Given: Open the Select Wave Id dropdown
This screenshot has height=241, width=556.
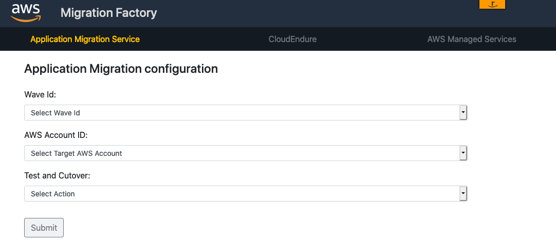Looking at the screenshot, I should (x=246, y=113).
